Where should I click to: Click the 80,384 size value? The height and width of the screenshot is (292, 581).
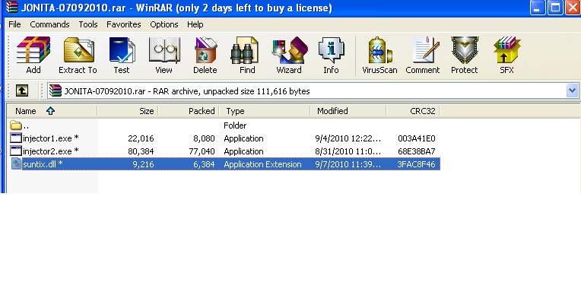(141, 151)
